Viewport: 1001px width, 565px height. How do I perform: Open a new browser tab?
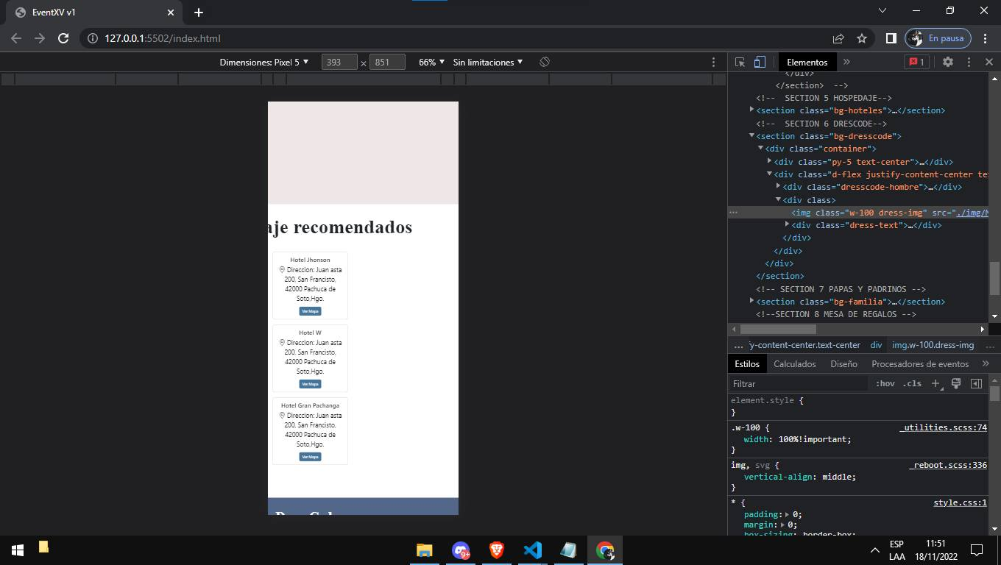(x=199, y=13)
